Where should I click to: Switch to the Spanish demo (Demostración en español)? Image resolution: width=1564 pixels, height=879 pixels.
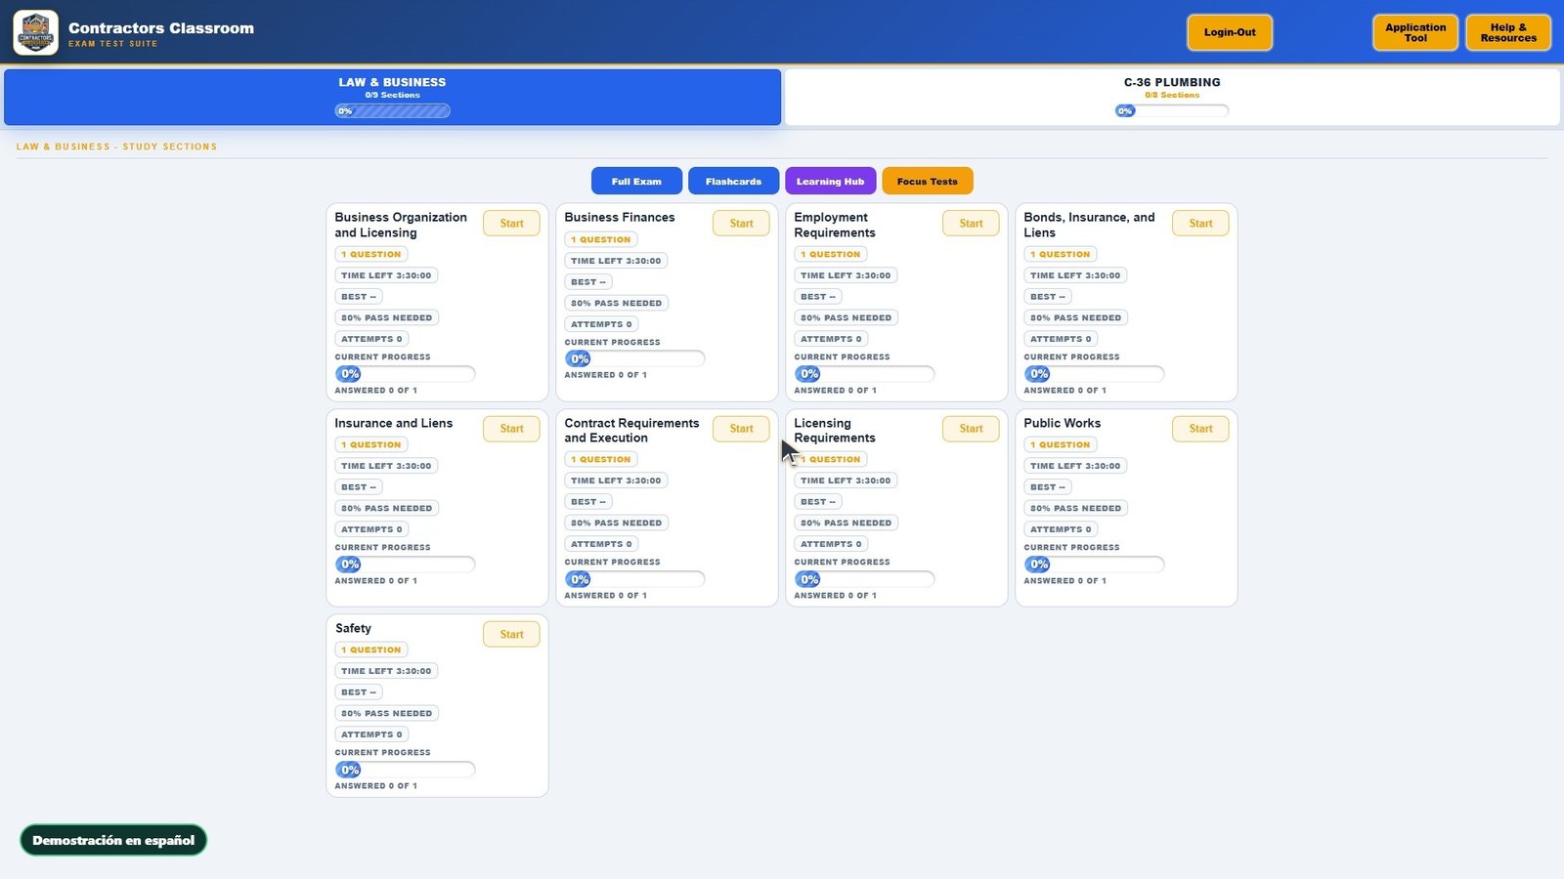pyautogui.click(x=113, y=840)
